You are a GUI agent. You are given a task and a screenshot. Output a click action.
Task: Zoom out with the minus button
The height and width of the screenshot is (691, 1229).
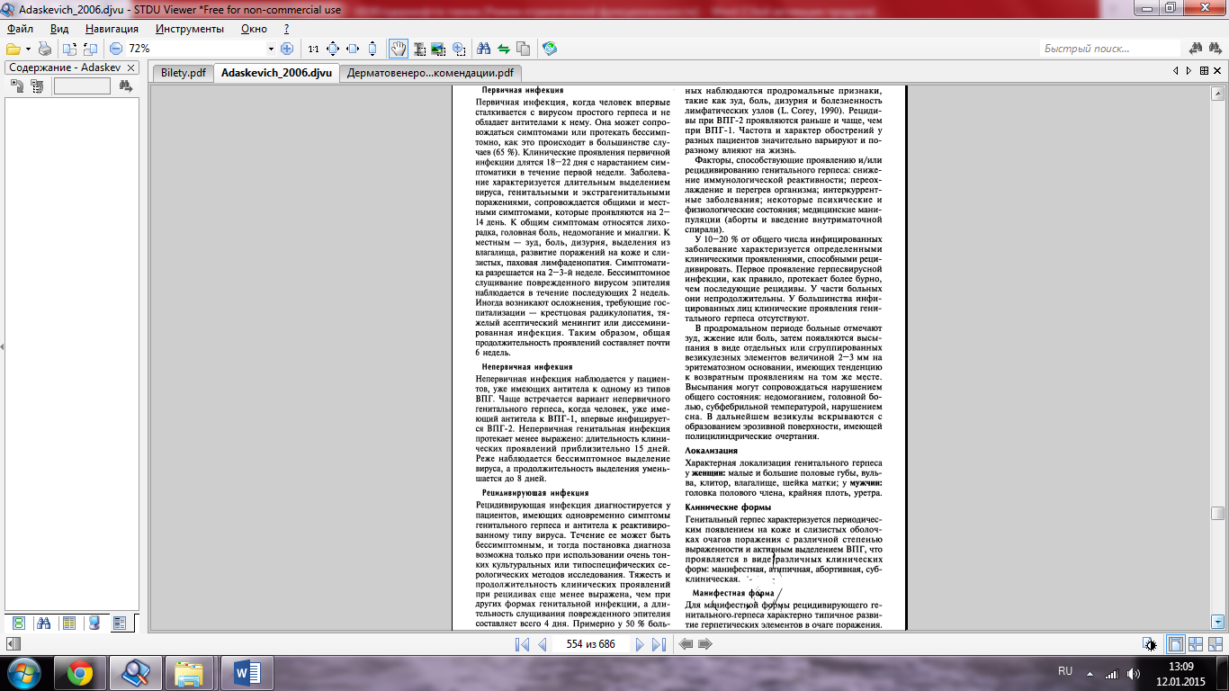pyautogui.click(x=116, y=49)
